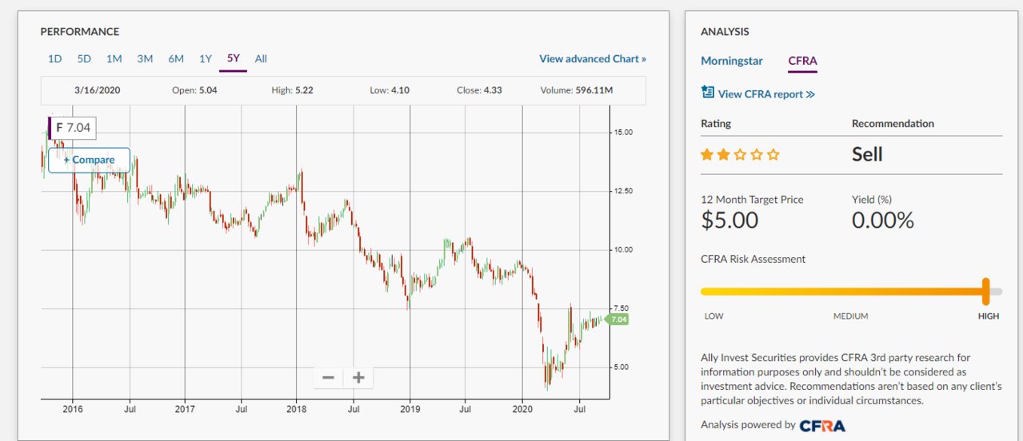Click the Open 5.04 value
The width and height of the screenshot is (1023, 441).
pyautogui.click(x=194, y=90)
